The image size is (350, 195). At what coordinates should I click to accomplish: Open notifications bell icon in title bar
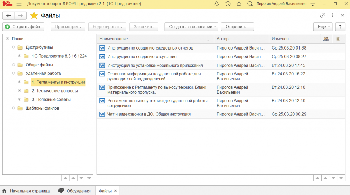pyautogui.click(x=217, y=4)
